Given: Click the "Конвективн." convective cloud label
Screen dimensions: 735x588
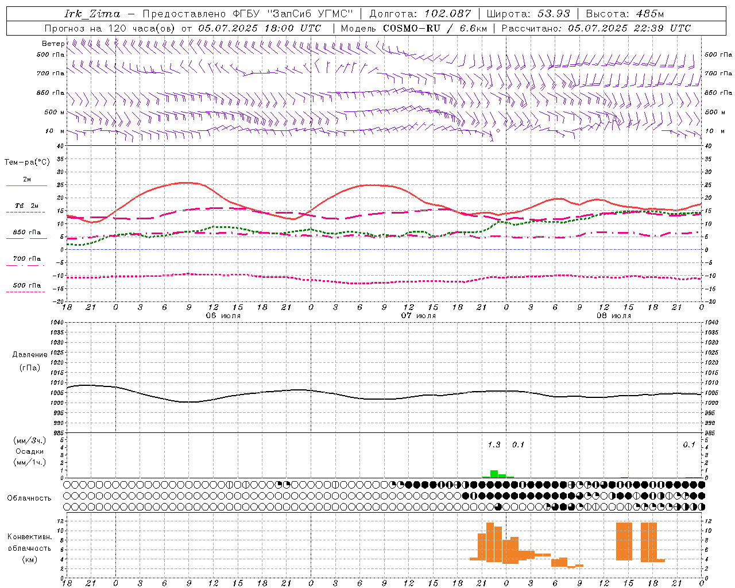Looking at the screenshot, I should [x=29, y=537].
